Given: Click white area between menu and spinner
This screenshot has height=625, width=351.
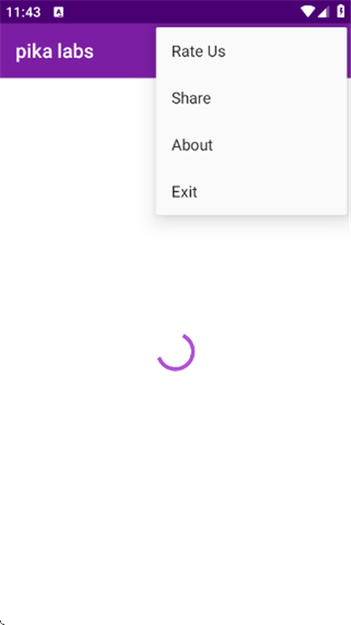Looking at the screenshot, I should pos(175,275).
